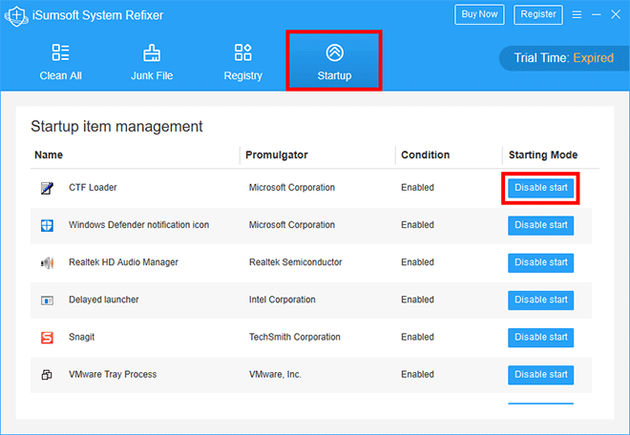Close the System Refixer window
This screenshot has width=630, height=435.
click(x=616, y=15)
